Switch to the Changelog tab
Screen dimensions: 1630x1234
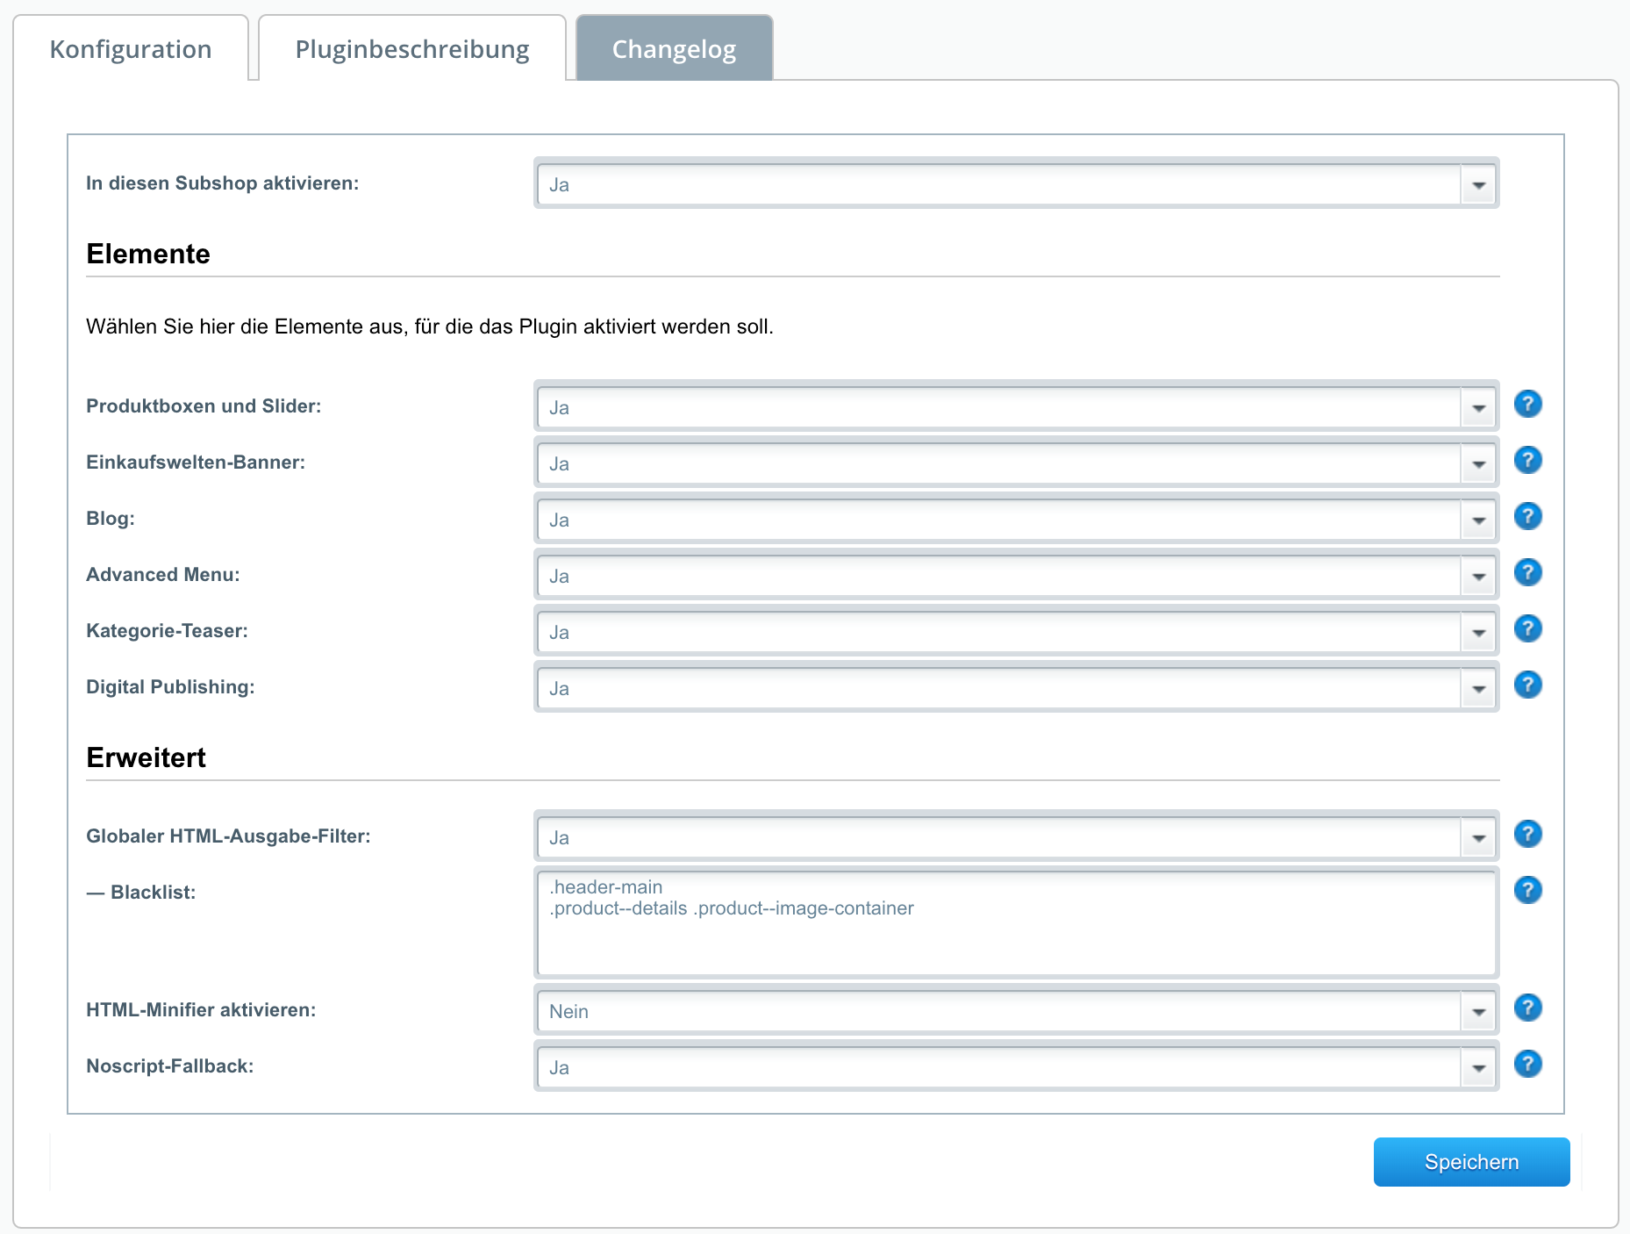pyautogui.click(x=675, y=49)
